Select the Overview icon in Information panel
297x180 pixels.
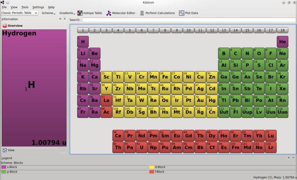point(4,26)
